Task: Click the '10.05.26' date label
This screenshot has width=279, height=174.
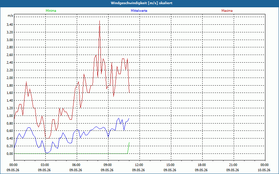Action: click(x=264, y=170)
